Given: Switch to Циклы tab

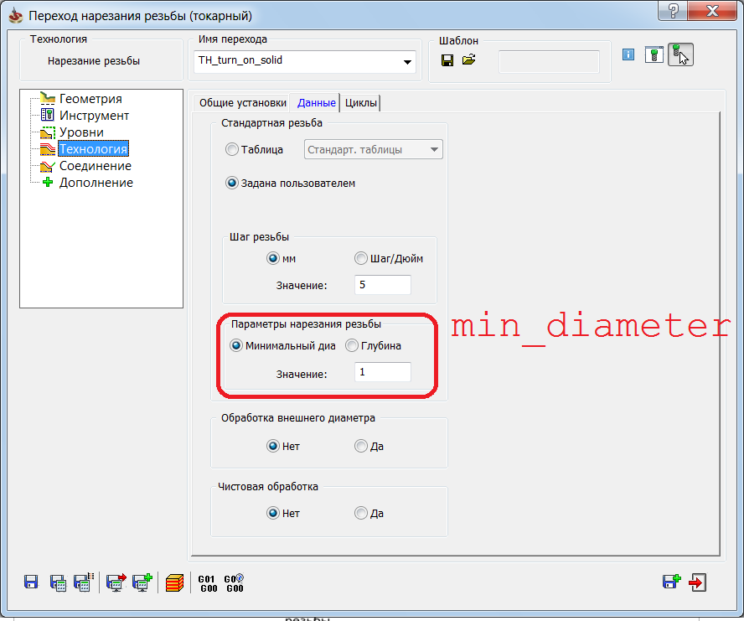Looking at the screenshot, I should click(x=360, y=103).
